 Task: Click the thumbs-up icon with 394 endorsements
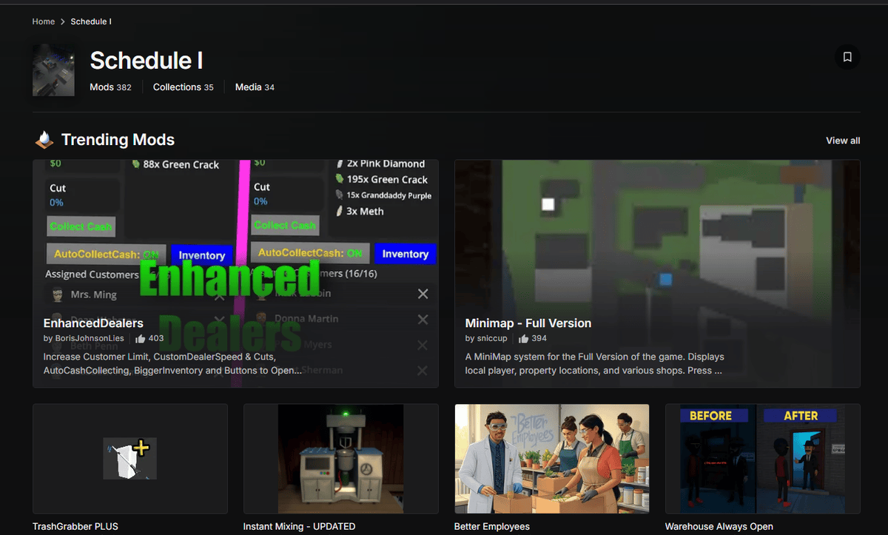tap(524, 338)
